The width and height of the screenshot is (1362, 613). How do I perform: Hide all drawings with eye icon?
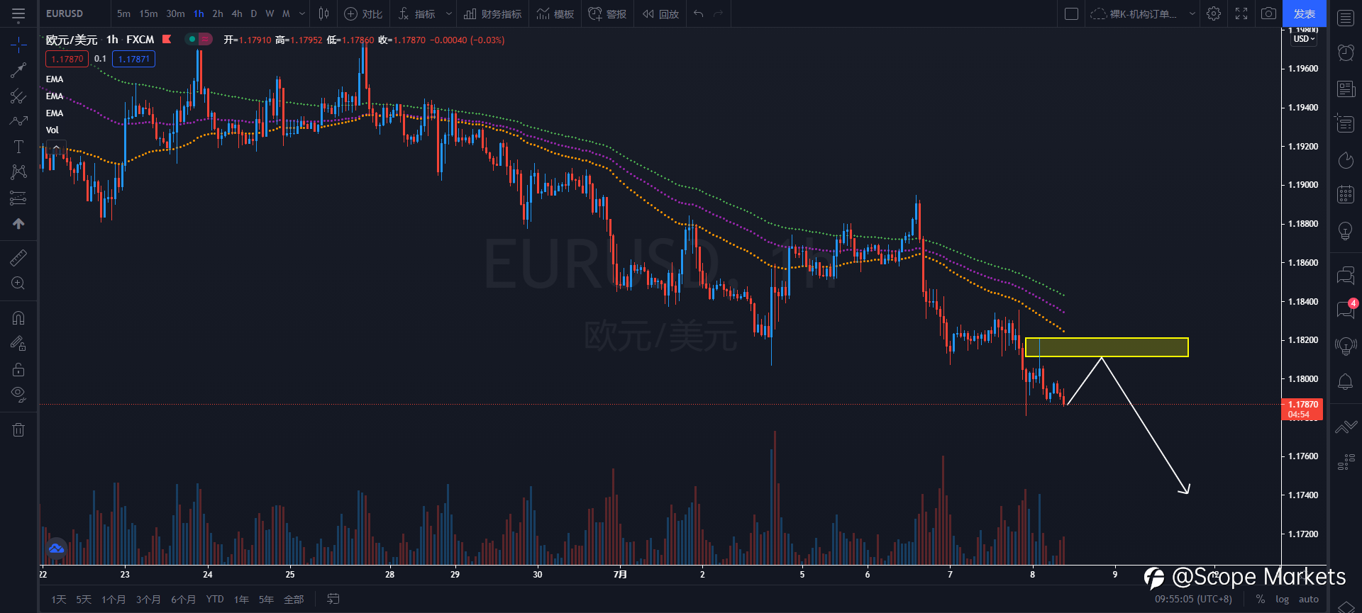(18, 394)
